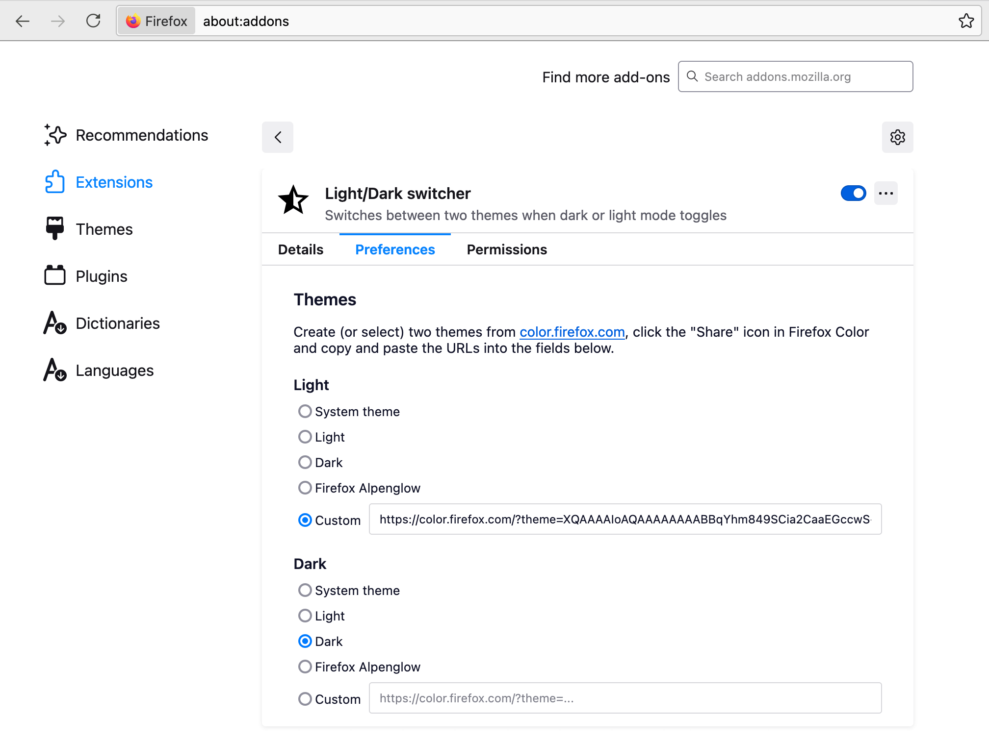Switch to the Permissions tab

tap(506, 249)
